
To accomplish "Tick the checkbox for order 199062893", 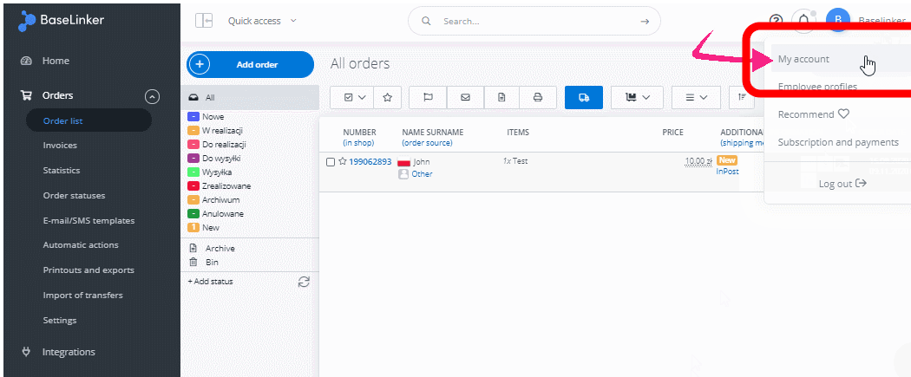I will 331,162.
